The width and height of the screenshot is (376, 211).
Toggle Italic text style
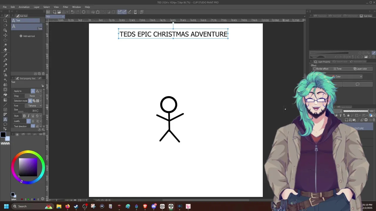[x=28, y=116]
